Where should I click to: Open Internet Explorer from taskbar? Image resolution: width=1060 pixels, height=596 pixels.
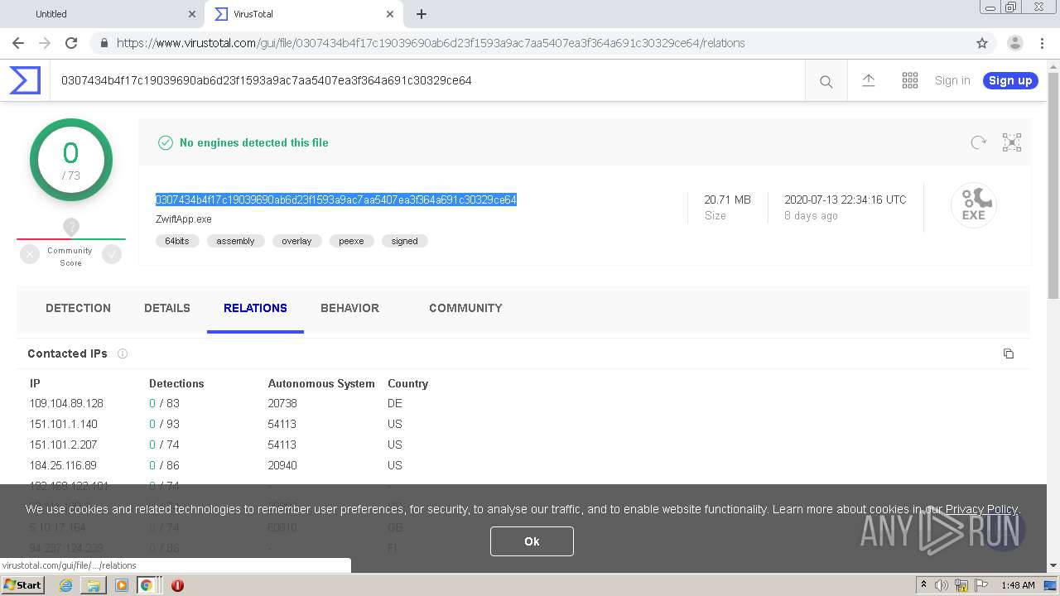point(65,585)
